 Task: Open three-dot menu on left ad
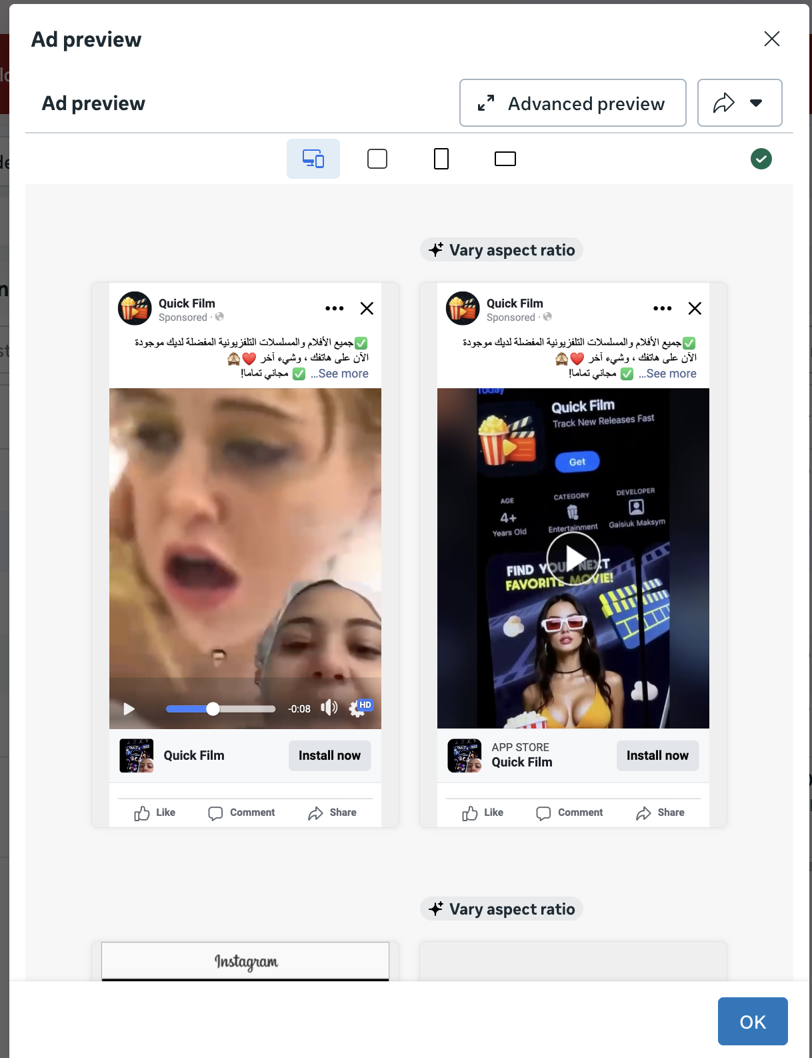pyautogui.click(x=335, y=308)
